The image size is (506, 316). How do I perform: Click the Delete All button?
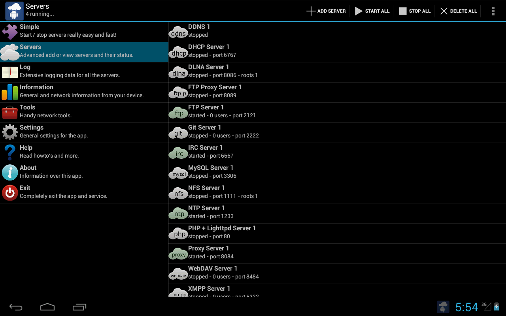coord(459,11)
